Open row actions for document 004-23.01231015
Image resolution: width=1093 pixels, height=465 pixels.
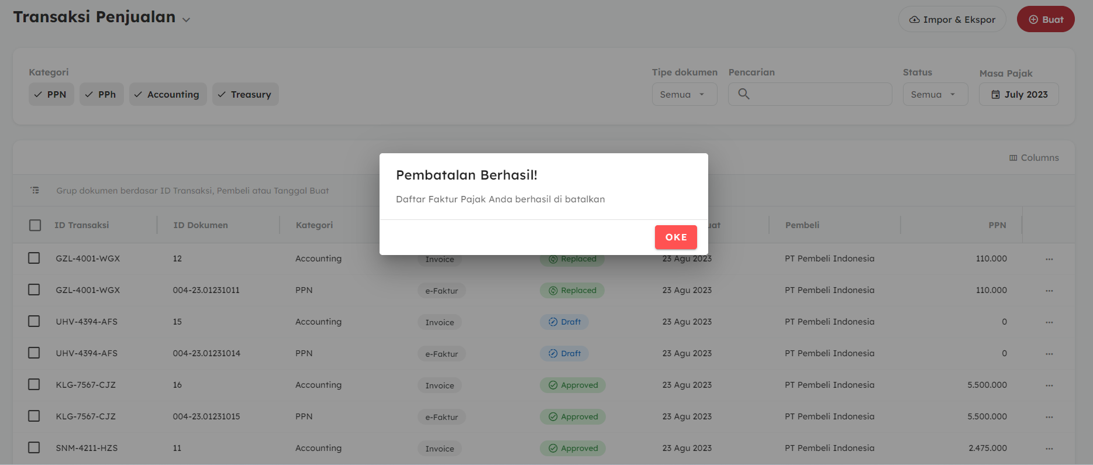pyautogui.click(x=1049, y=417)
